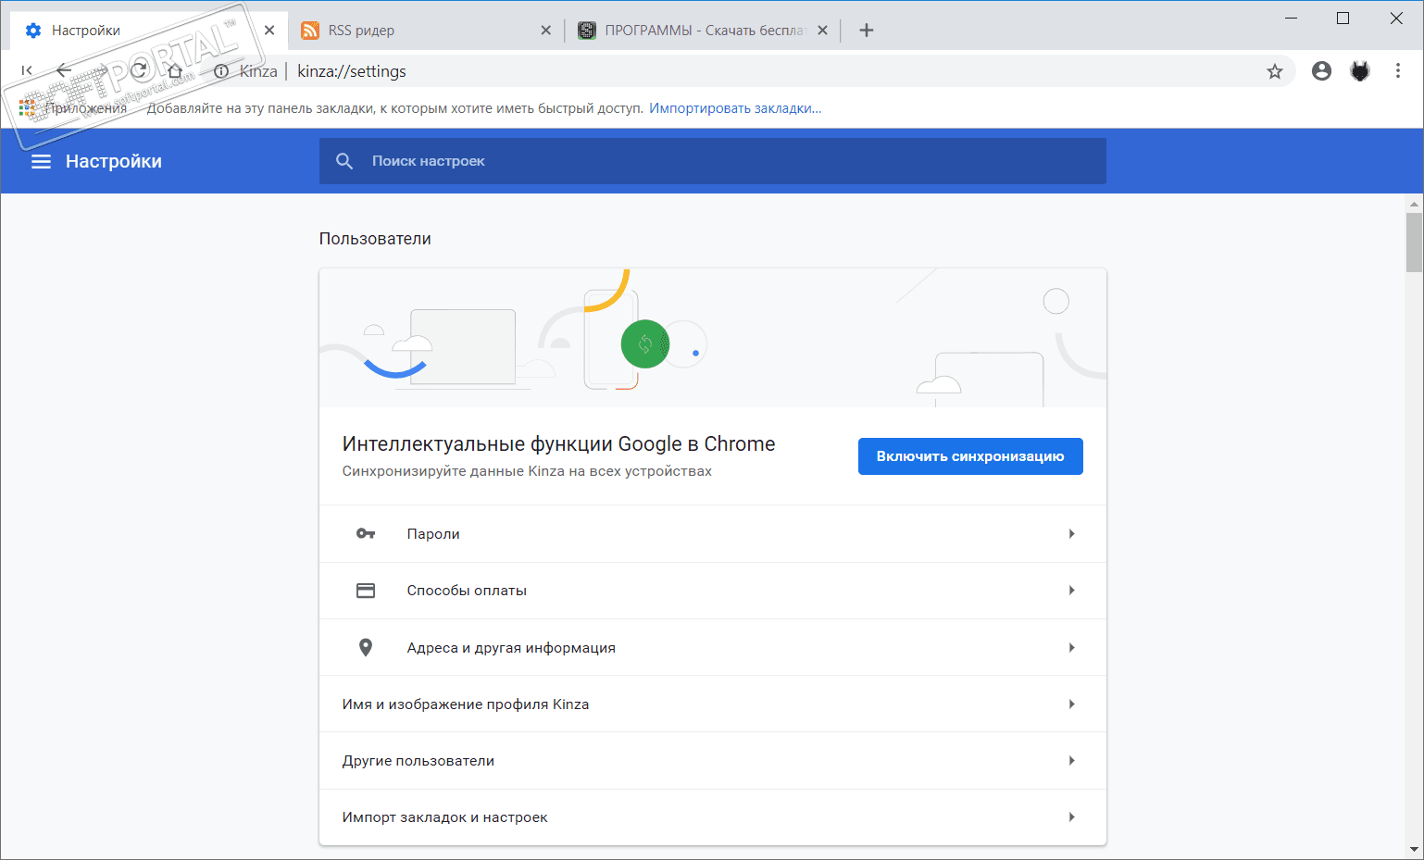The width and height of the screenshot is (1424, 860).
Task: Click the scrollbar down arrow
Action: tap(1414, 849)
